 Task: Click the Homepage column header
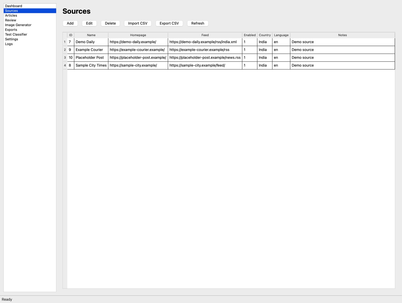tap(138, 35)
